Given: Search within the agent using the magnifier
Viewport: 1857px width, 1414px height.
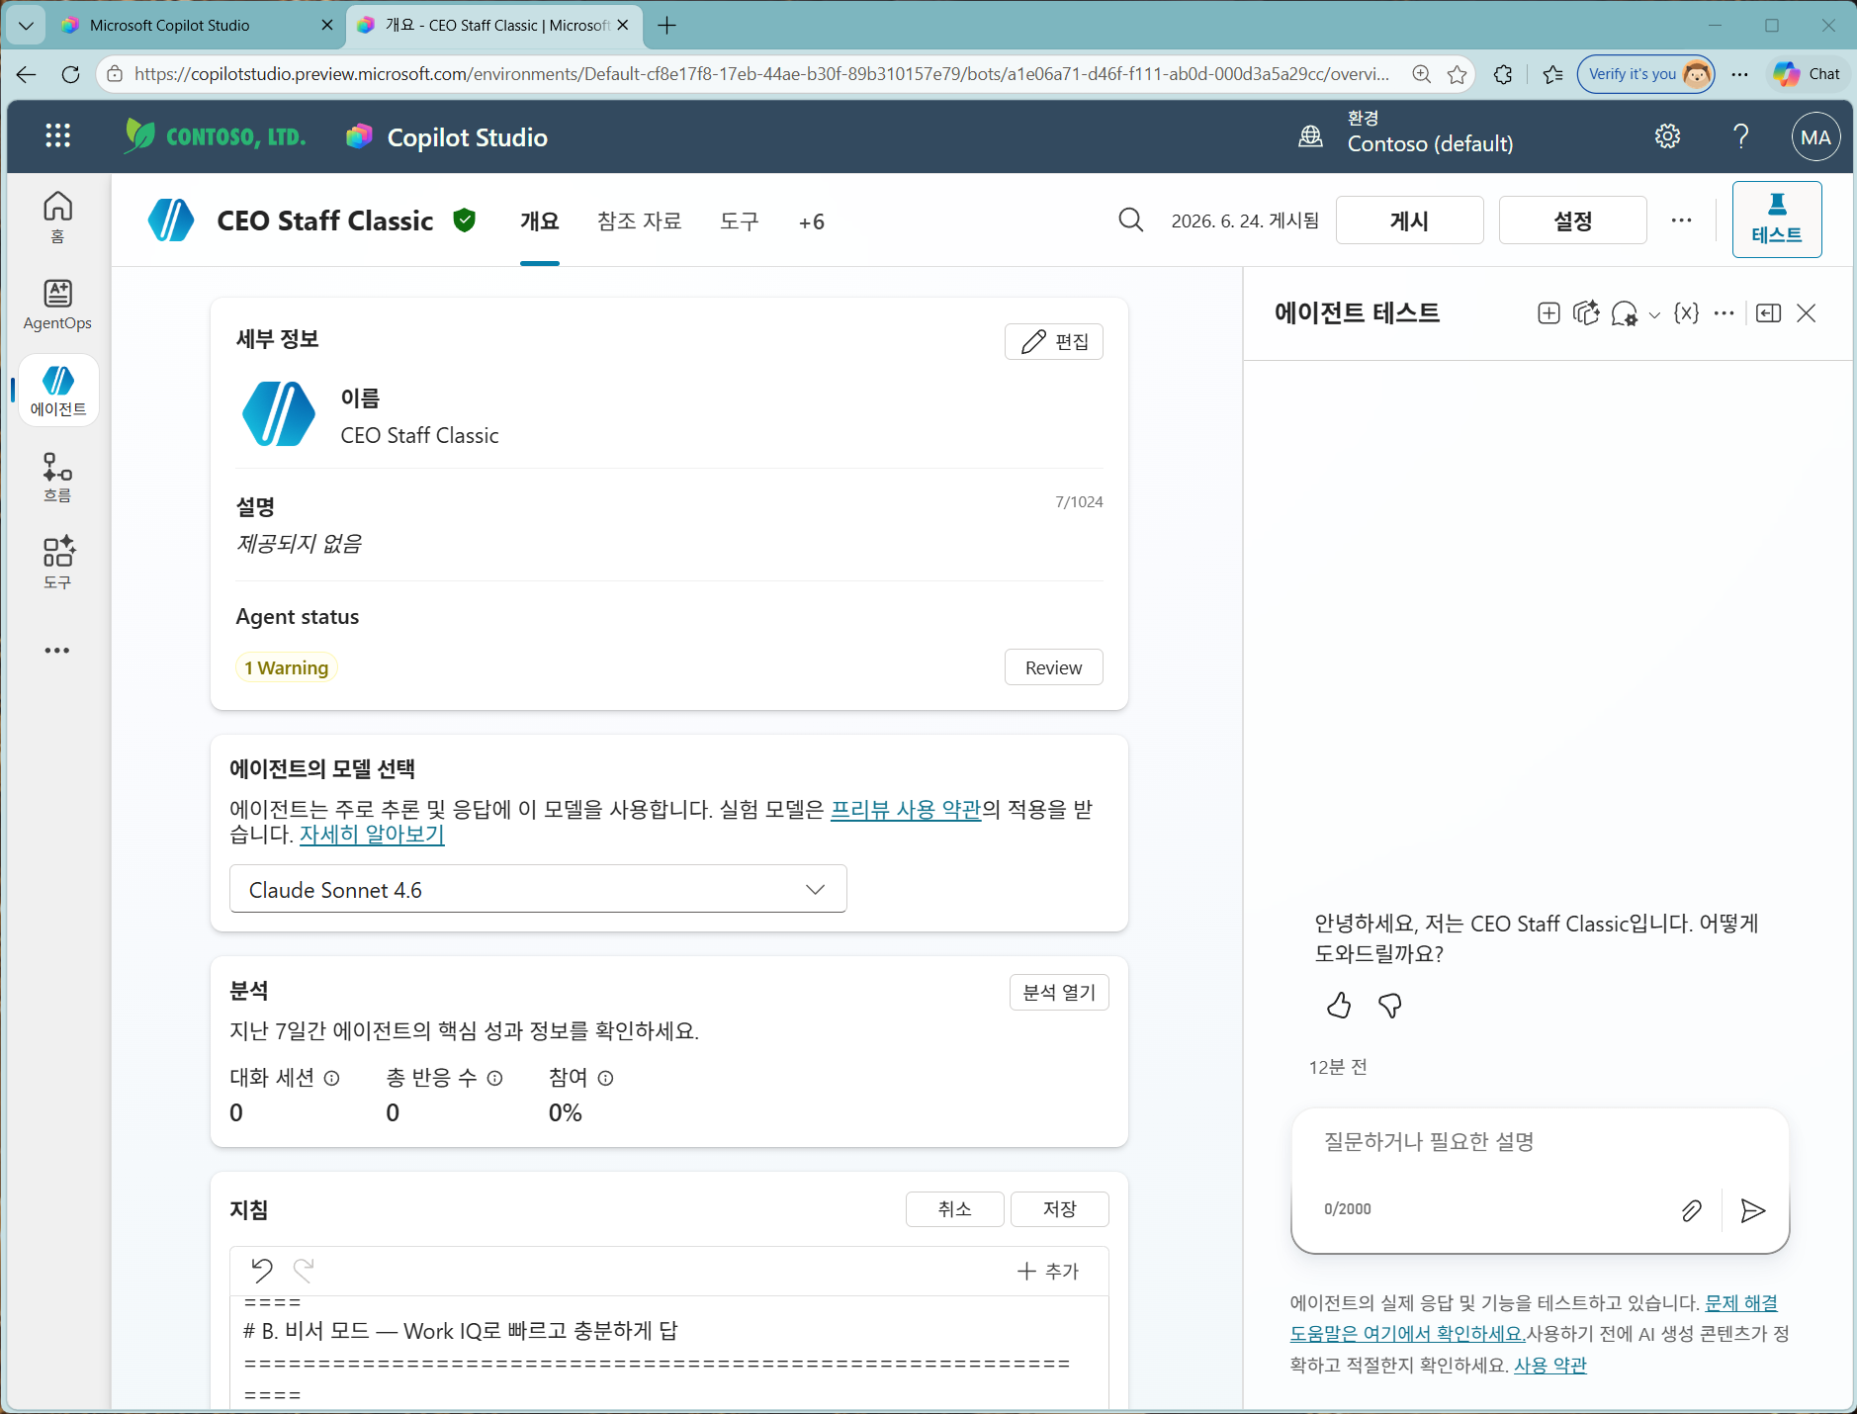Looking at the screenshot, I should click(x=1130, y=220).
